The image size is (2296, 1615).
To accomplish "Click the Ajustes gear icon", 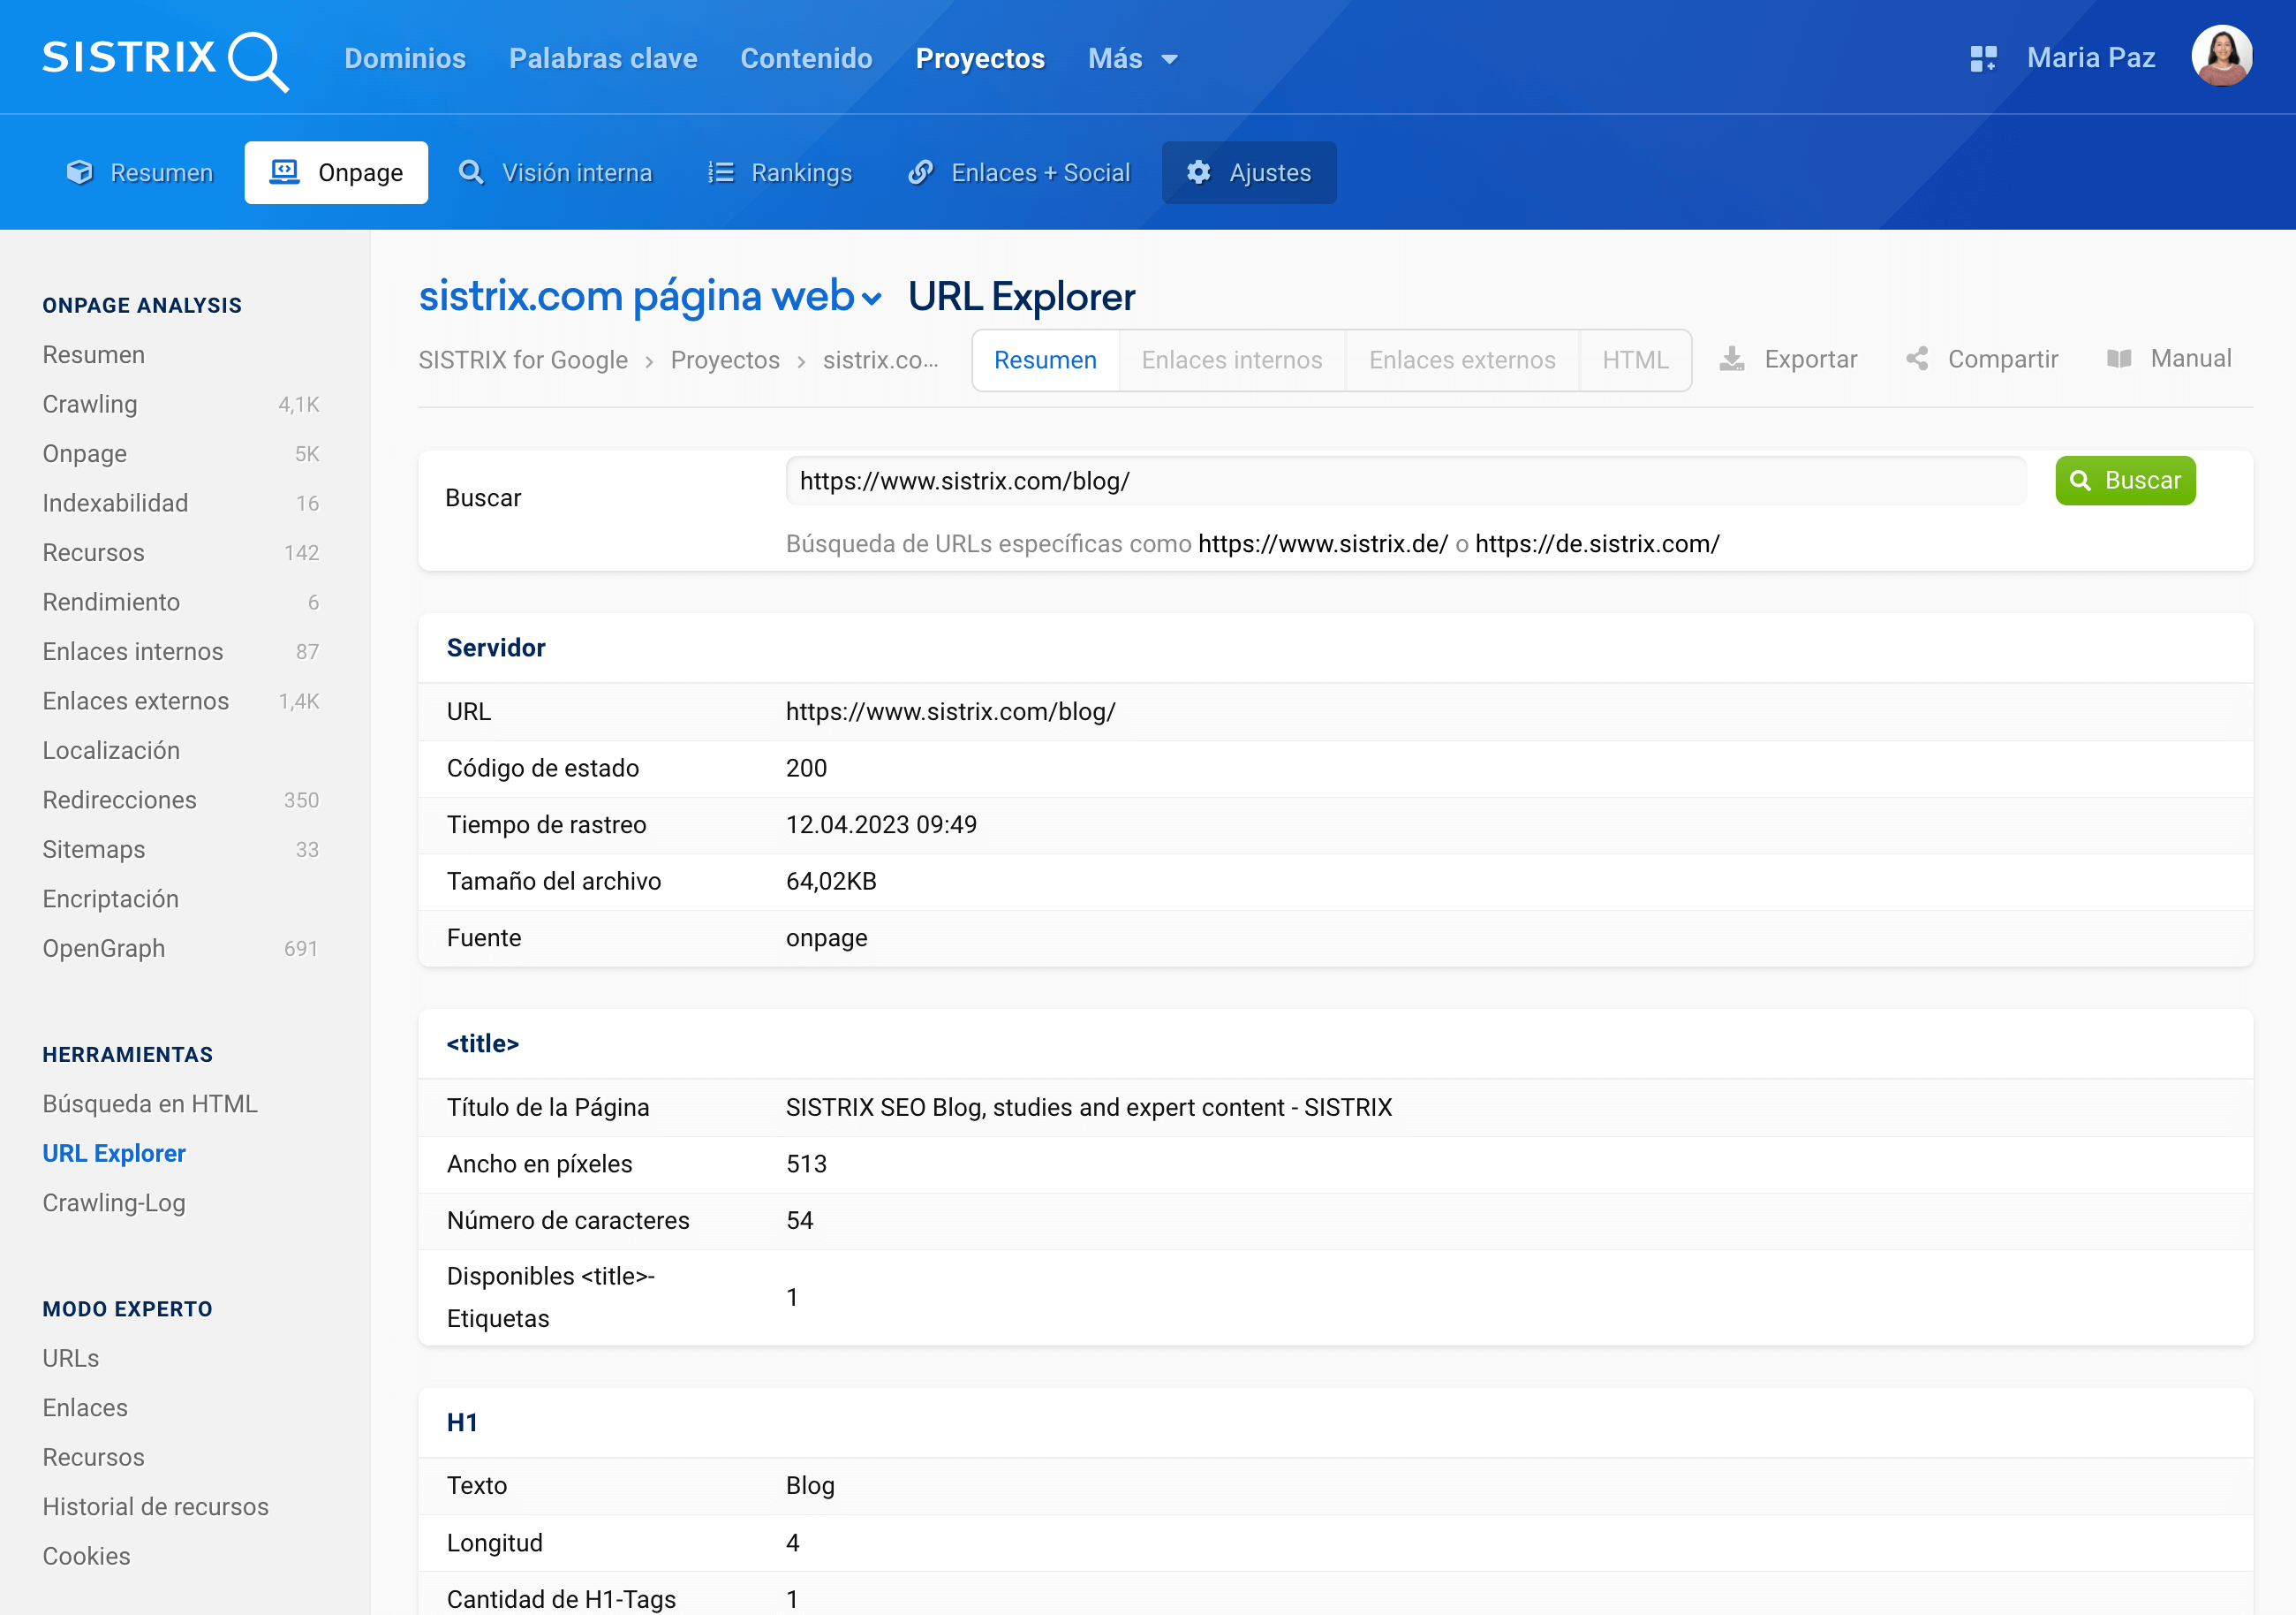I will [x=1199, y=173].
